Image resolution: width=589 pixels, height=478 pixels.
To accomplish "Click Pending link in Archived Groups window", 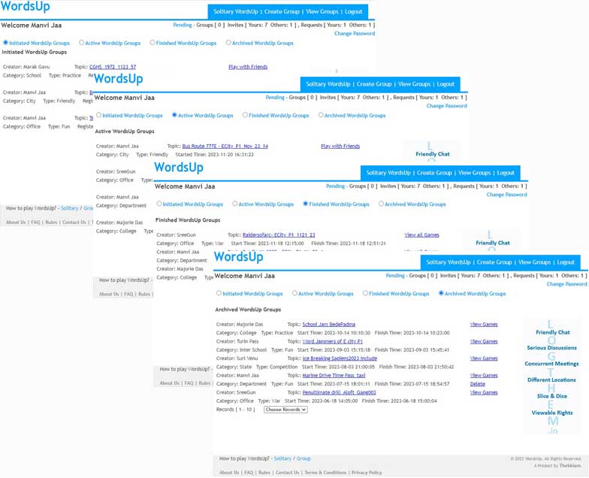I will (395, 275).
